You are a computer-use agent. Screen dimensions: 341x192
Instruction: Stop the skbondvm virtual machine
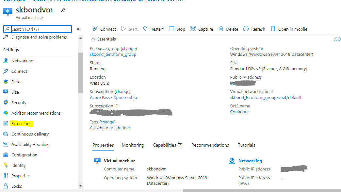click(177, 29)
